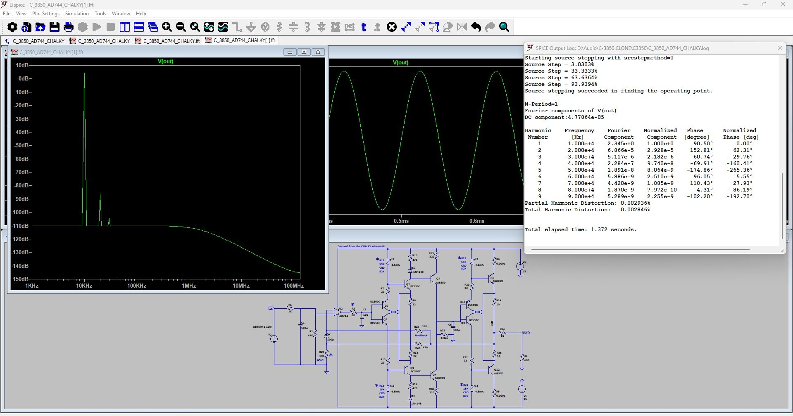This screenshot has width=793, height=416.
Task: Click the Total Harmonic Distortion line in log
Action: coord(587,210)
